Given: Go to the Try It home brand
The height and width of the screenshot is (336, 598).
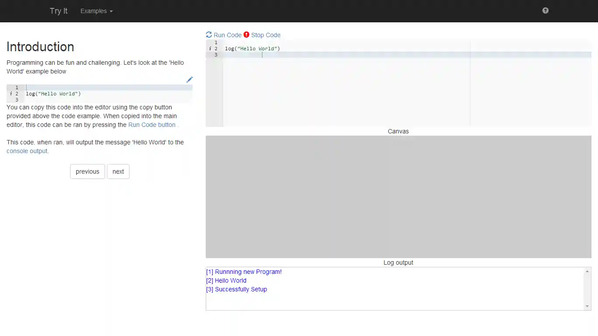Looking at the screenshot, I should [x=59, y=11].
